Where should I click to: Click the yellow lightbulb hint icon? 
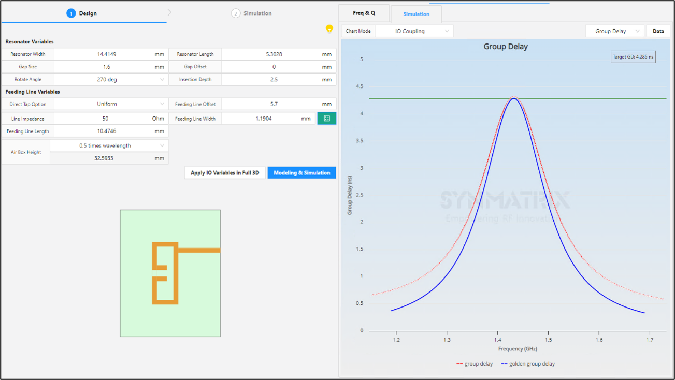(x=329, y=29)
